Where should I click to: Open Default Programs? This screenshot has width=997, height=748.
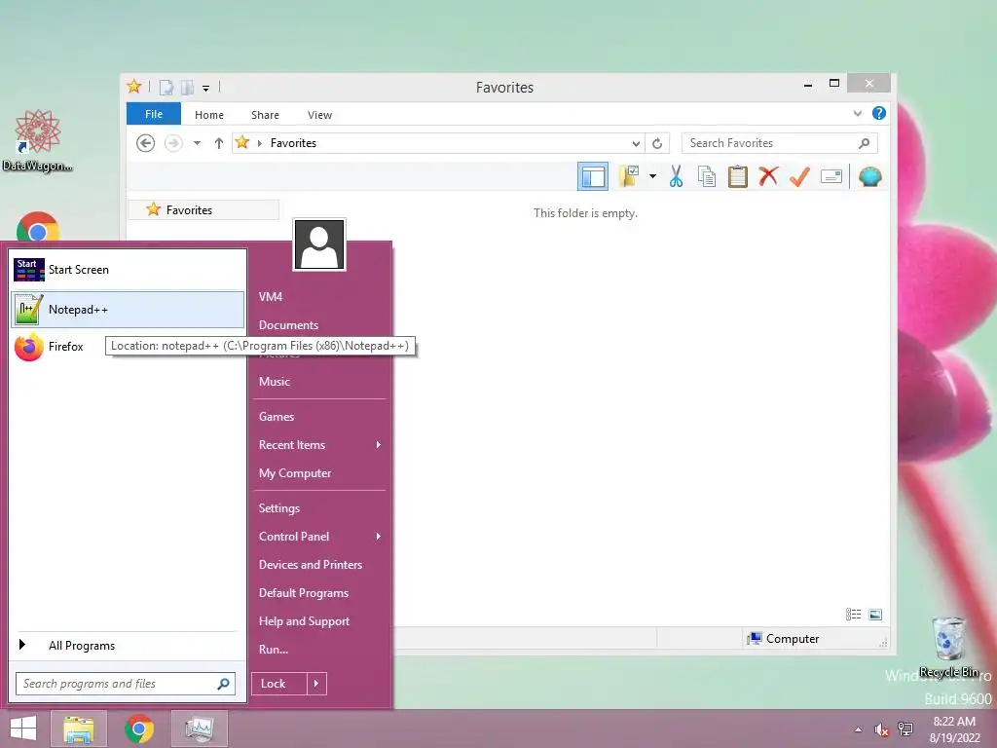click(304, 593)
